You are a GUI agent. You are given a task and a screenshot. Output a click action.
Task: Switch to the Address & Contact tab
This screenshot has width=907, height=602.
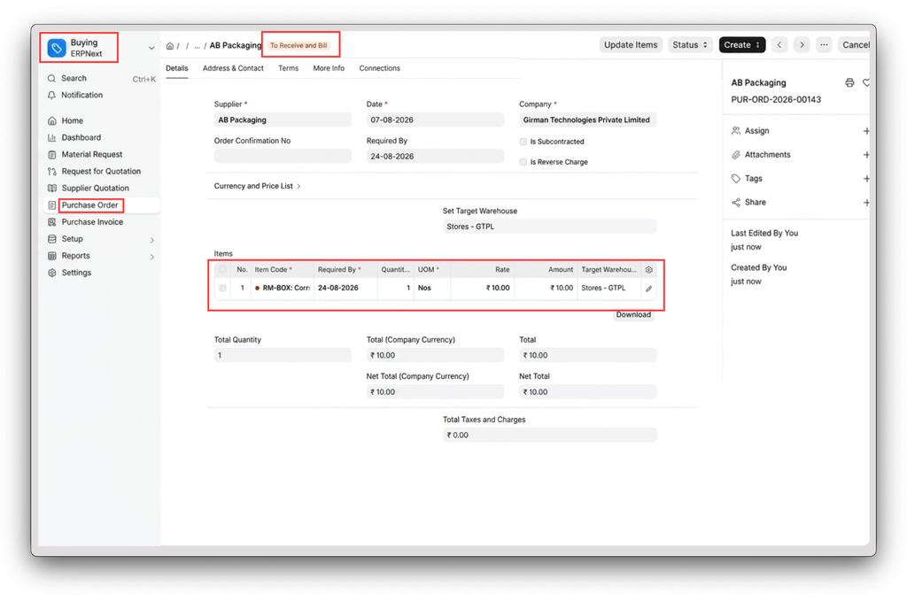pyautogui.click(x=233, y=68)
